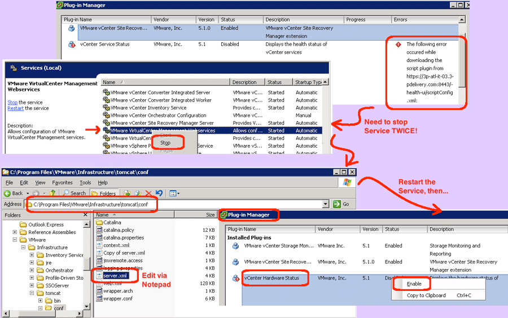
Task: Click the vCenter Orchestrator Configuration service icon
Action: tap(106, 115)
